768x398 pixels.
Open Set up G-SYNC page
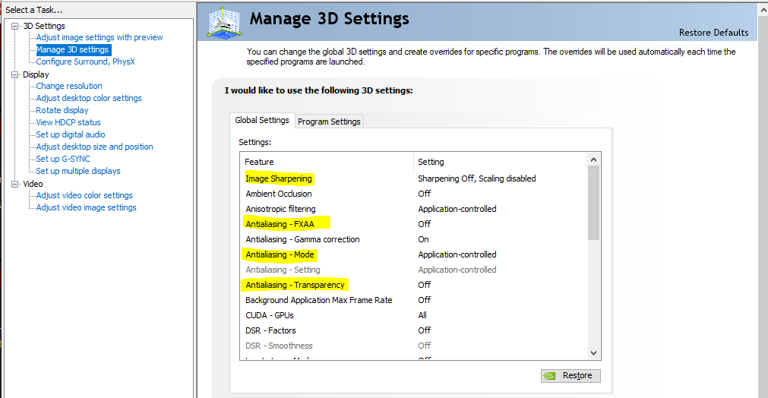point(63,159)
